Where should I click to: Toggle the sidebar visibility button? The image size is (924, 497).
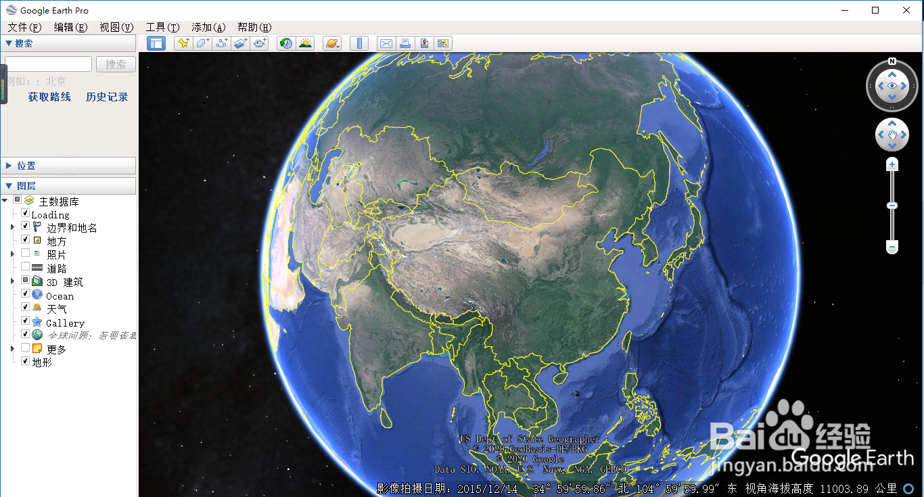(x=156, y=43)
